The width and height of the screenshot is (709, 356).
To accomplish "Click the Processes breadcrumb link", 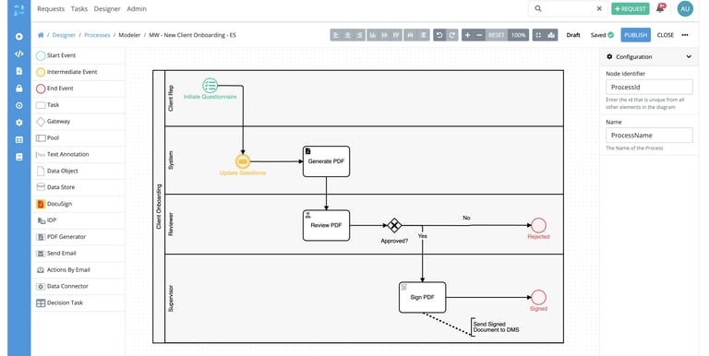I will click(97, 35).
